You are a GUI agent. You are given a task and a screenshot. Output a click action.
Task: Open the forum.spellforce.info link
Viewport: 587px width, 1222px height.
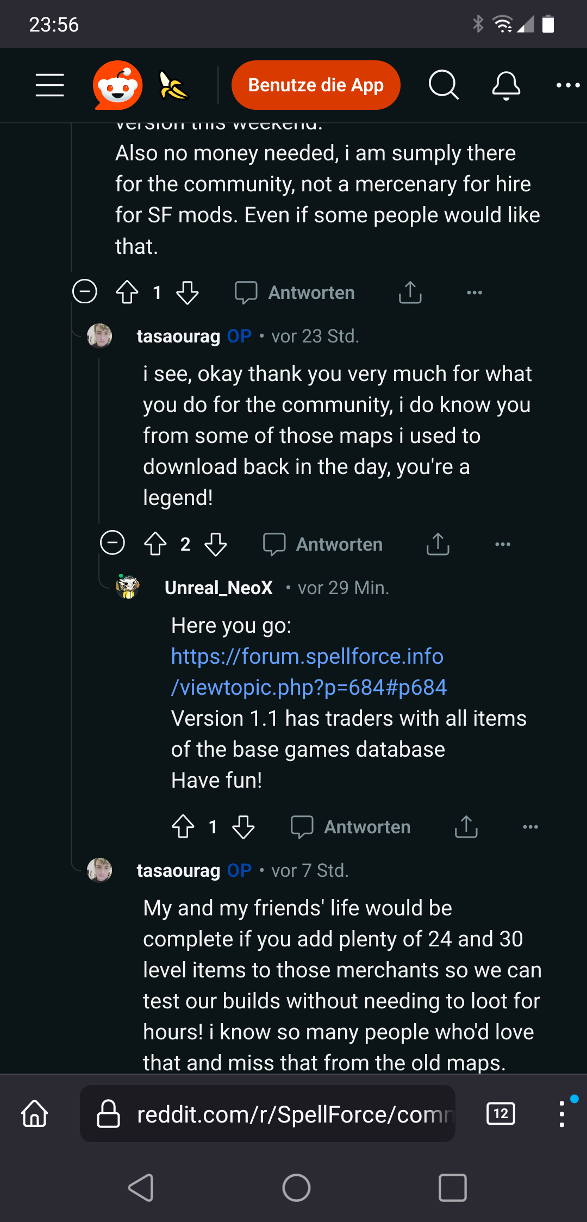pyautogui.click(x=308, y=672)
